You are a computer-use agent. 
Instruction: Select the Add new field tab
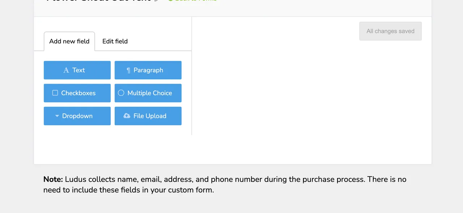coord(69,41)
